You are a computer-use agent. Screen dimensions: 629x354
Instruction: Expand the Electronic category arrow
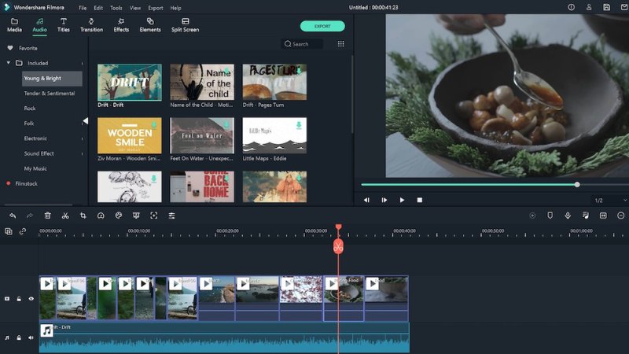(83, 138)
